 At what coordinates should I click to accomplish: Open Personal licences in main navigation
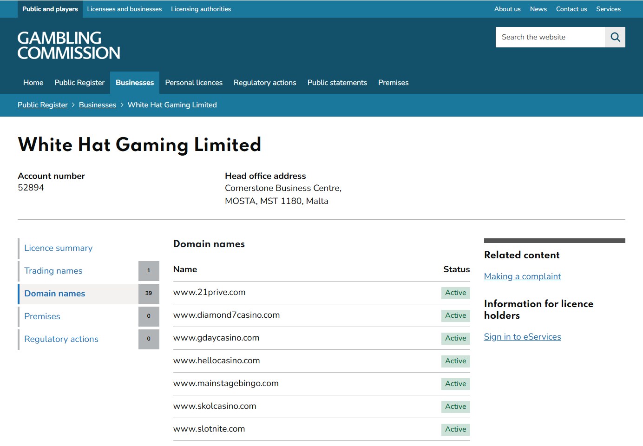[194, 83]
